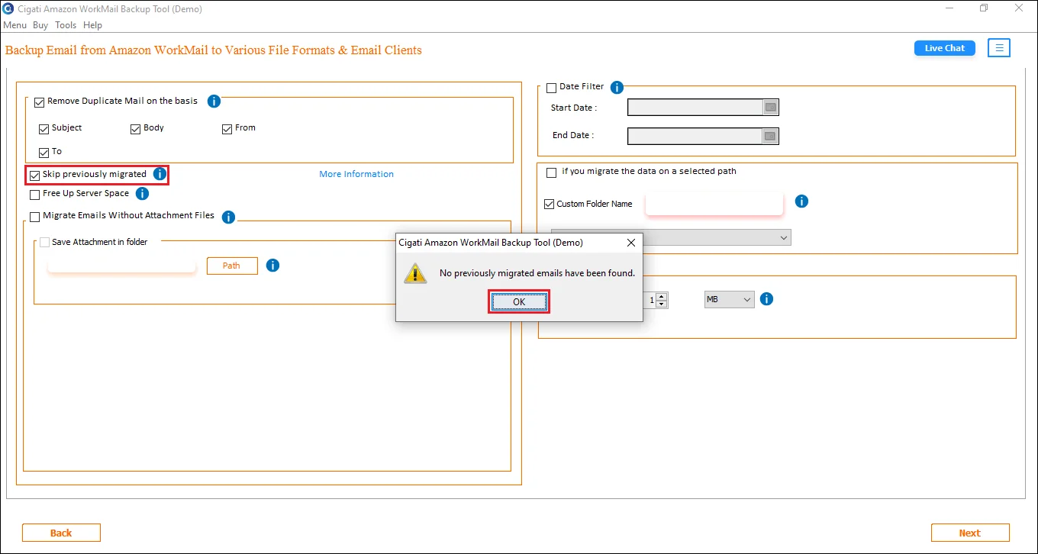Open the Buy menu
Viewport: 1038px width, 554px height.
(x=40, y=25)
